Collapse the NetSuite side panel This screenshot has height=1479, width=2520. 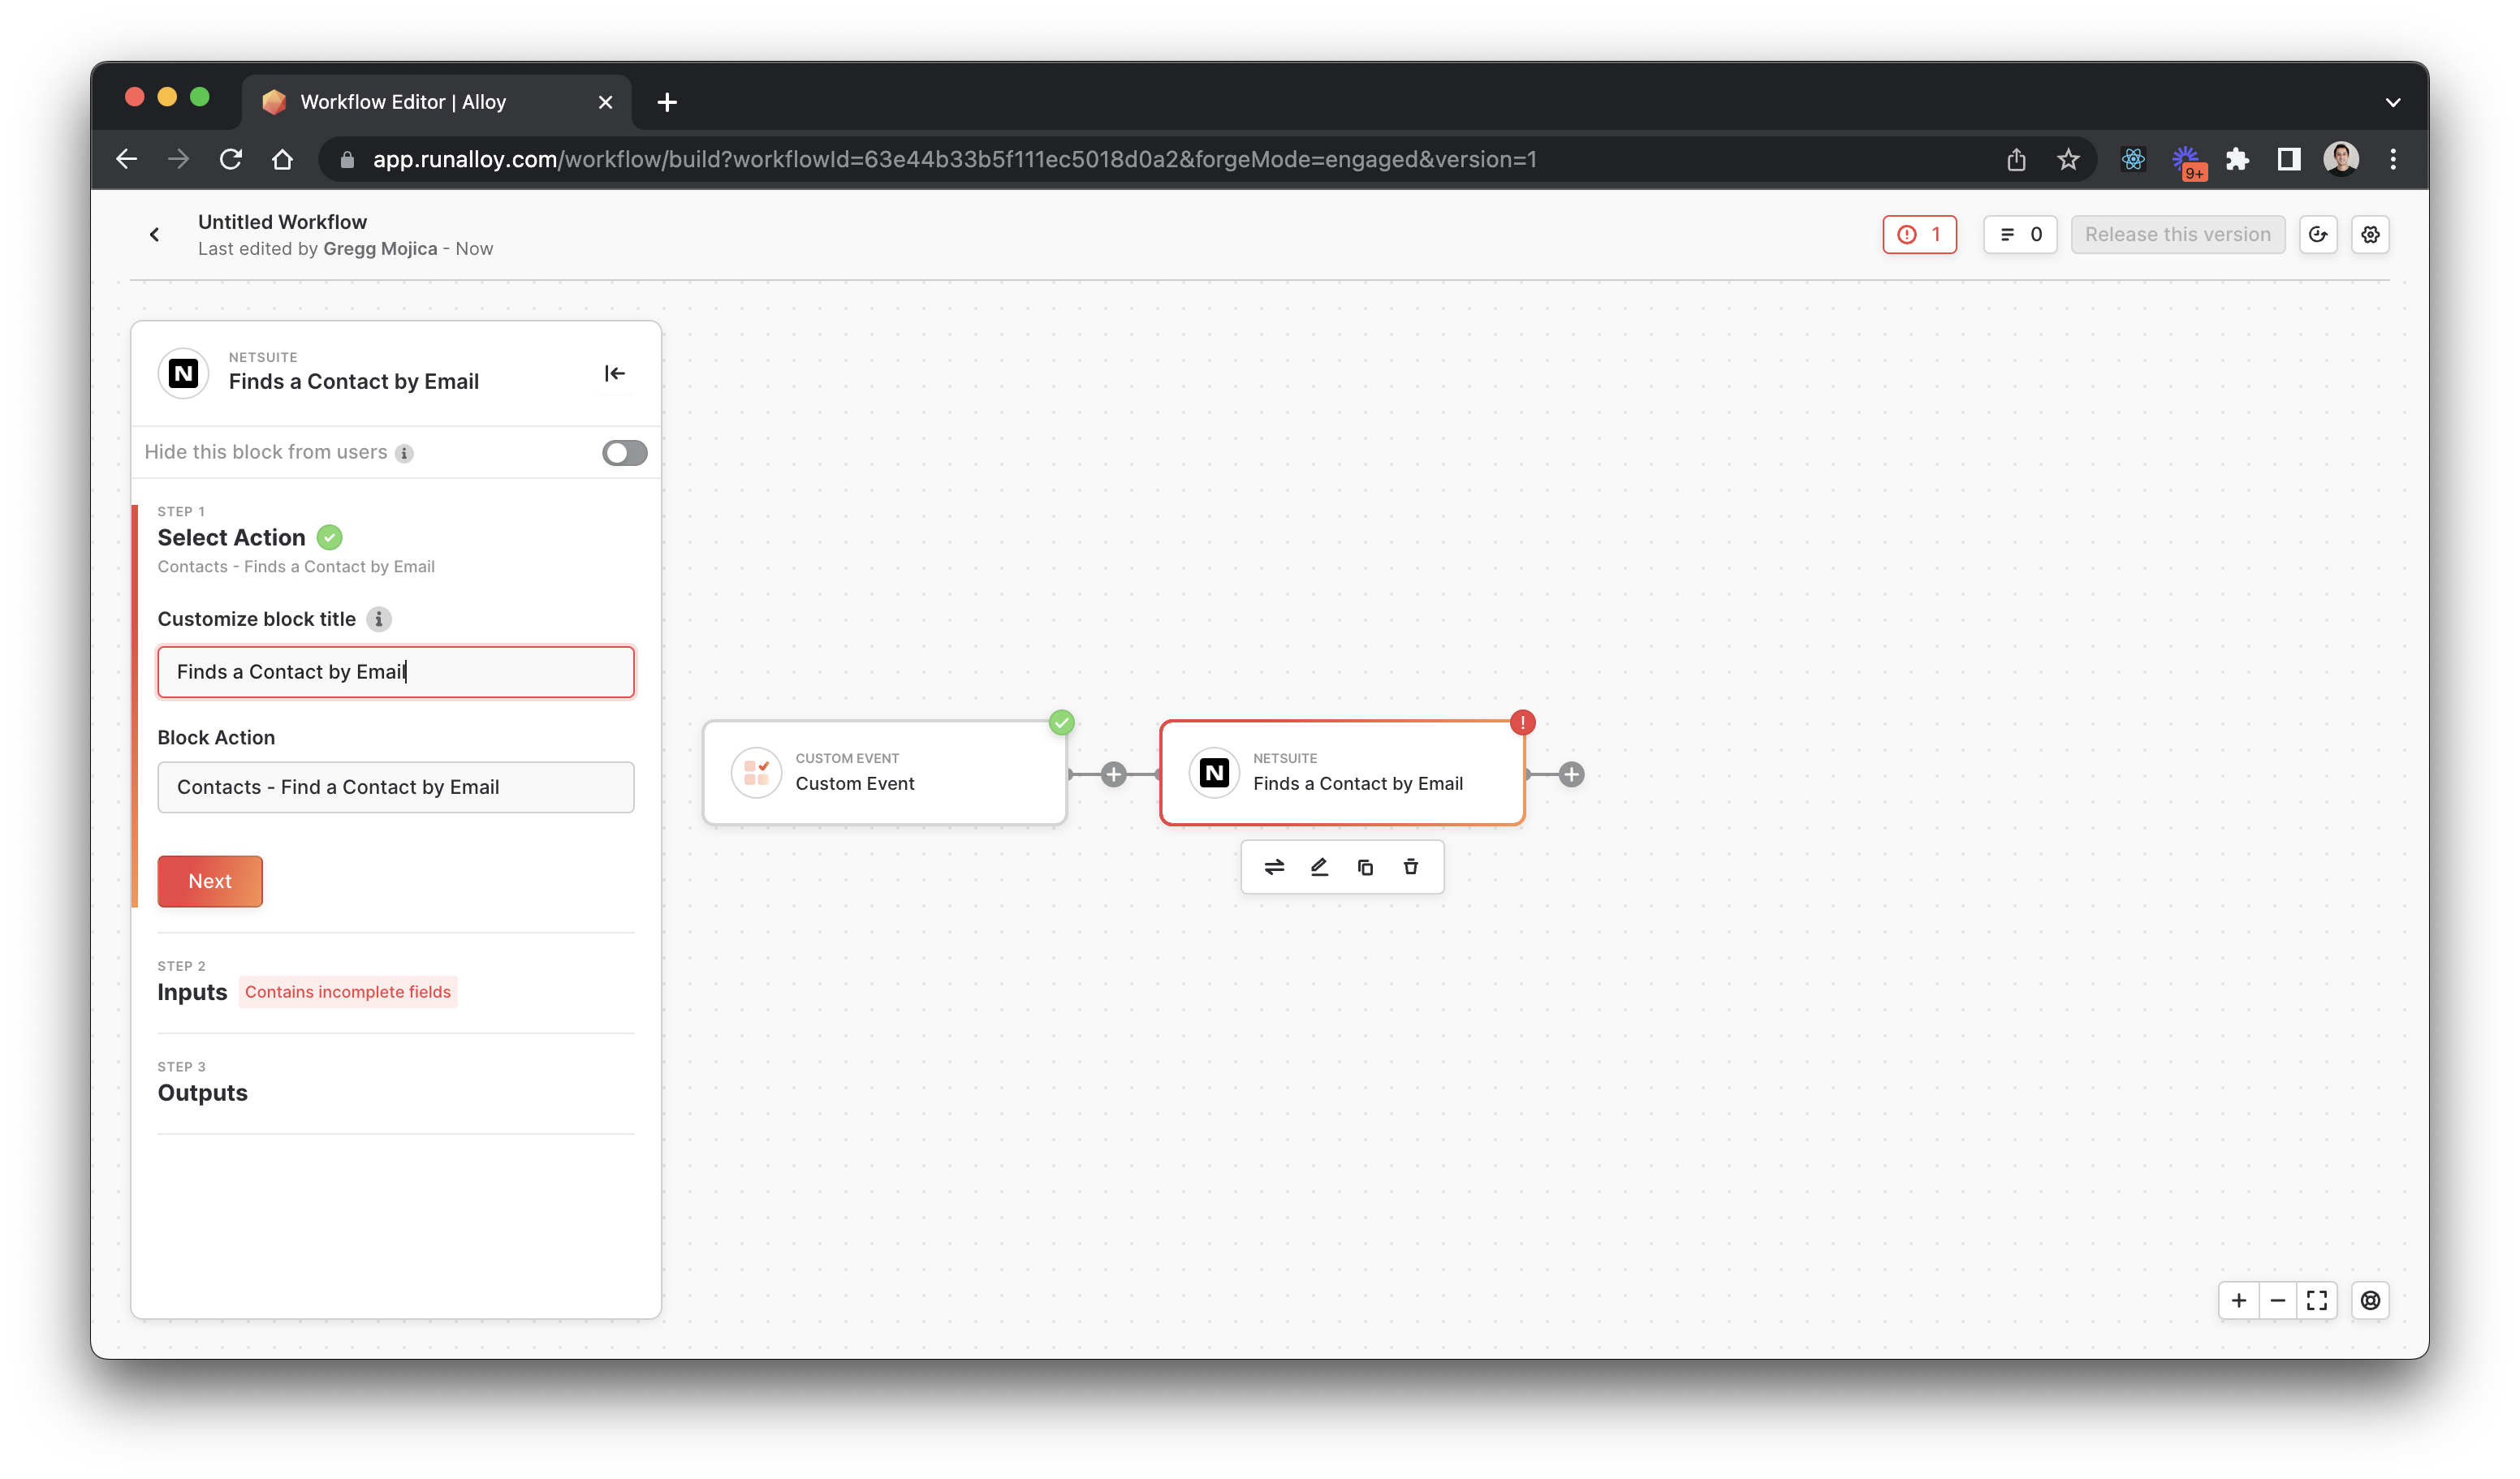click(614, 374)
